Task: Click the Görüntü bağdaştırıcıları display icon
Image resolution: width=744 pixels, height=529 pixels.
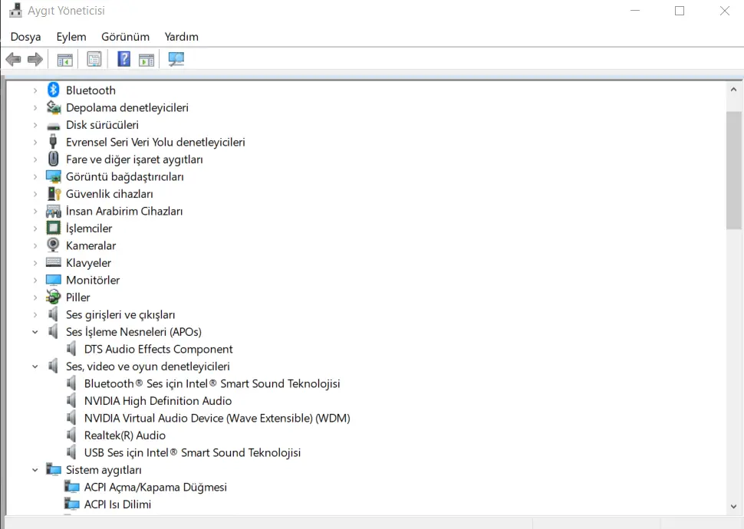Action: 54,176
